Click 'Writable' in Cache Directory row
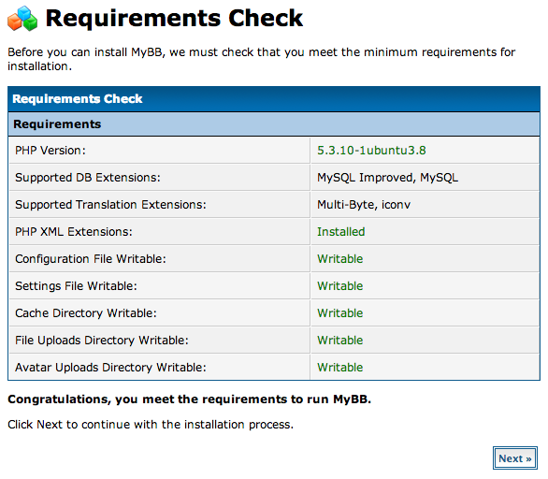The height and width of the screenshot is (479, 548). point(340,313)
